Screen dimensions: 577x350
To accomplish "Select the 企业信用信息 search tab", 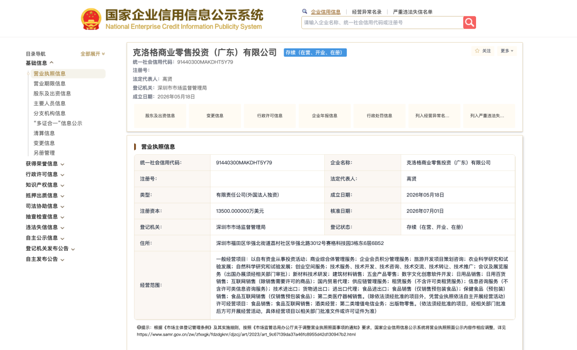I will [326, 12].
